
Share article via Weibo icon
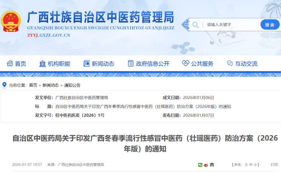[206, 165]
